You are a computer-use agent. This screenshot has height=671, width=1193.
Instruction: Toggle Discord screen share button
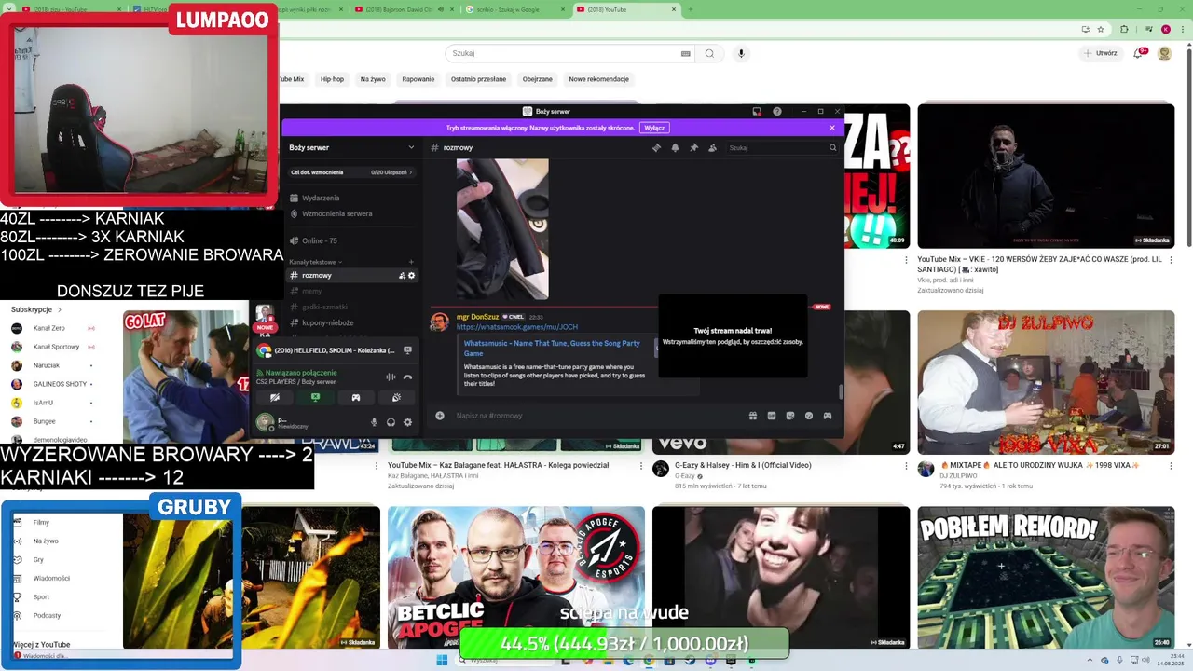point(315,397)
